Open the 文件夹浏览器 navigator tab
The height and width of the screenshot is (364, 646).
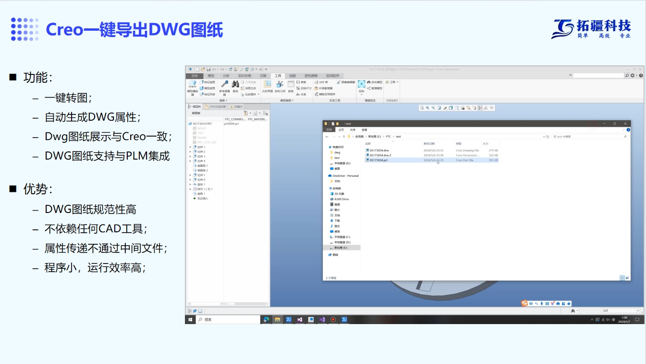tap(215, 107)
